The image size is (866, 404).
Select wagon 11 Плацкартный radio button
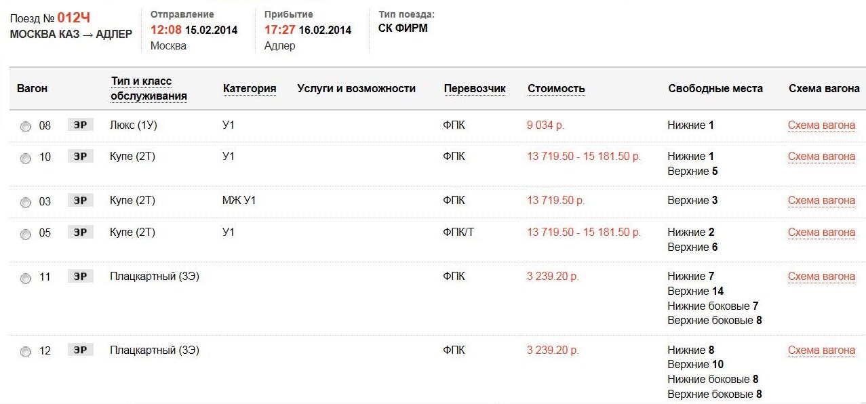click(26, 278)
